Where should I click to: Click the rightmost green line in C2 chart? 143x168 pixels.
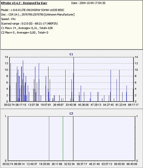click(x=73, y=139)
